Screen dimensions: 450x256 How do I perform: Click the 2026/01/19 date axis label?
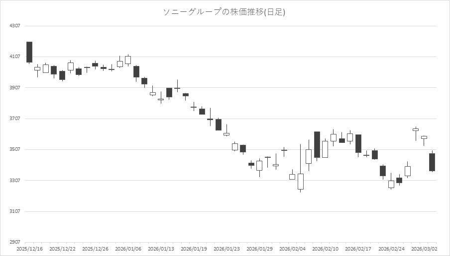click(x=194, y=249)
